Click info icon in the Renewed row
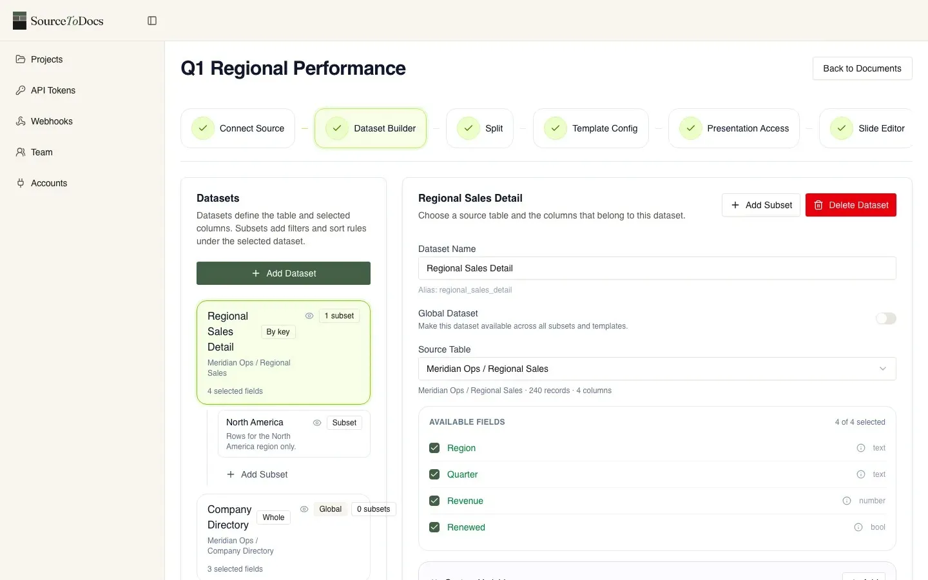The height and width of the screenshot is (580, 928). tap(858, 527)
